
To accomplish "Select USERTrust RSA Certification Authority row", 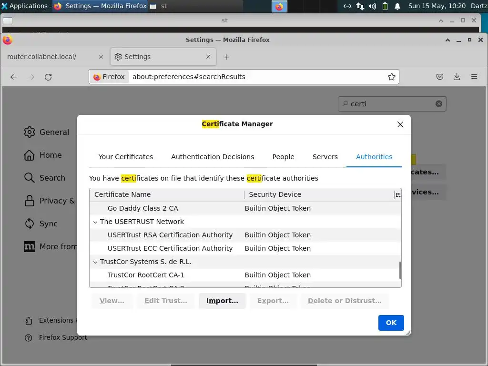I will click(x=245, y=235).
